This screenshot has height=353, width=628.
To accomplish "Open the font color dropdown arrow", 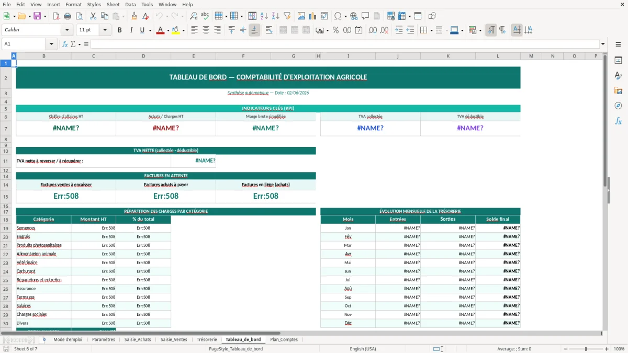I will [168, 30].
